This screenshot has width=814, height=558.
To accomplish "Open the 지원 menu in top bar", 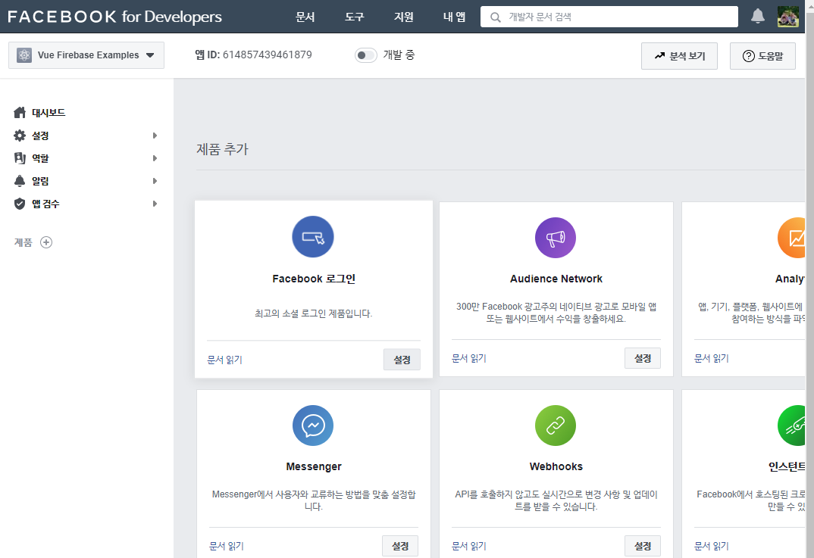I will [404, 17].
